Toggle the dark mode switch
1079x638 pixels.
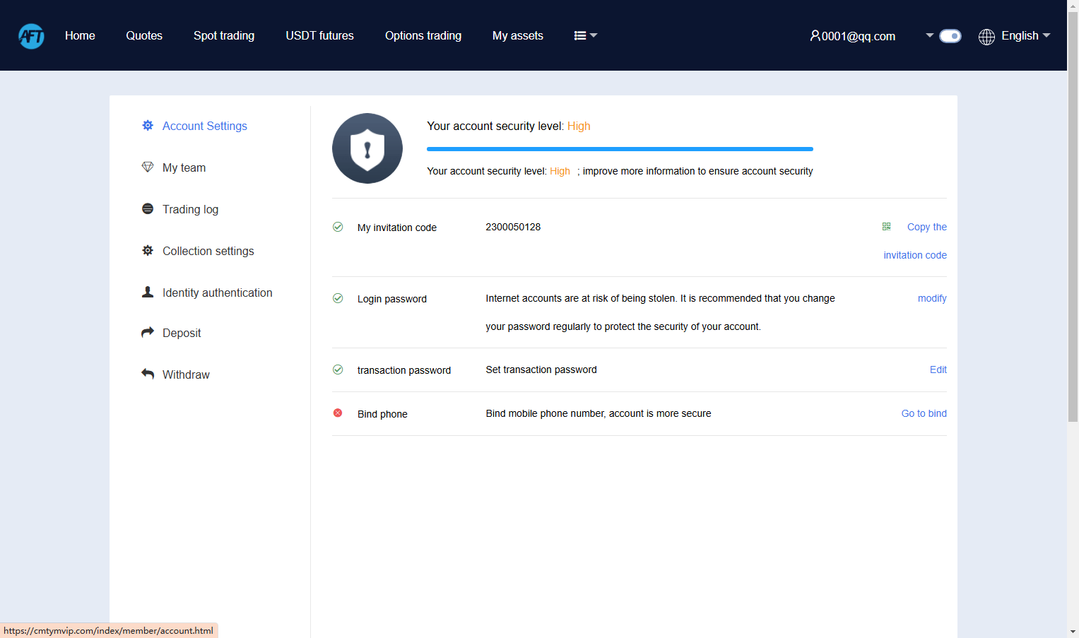[x=950, y=36]
